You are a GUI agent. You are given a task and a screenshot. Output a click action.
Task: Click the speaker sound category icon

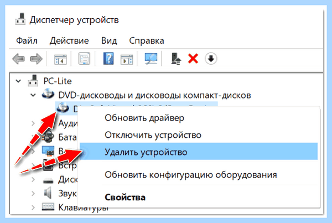48,193
